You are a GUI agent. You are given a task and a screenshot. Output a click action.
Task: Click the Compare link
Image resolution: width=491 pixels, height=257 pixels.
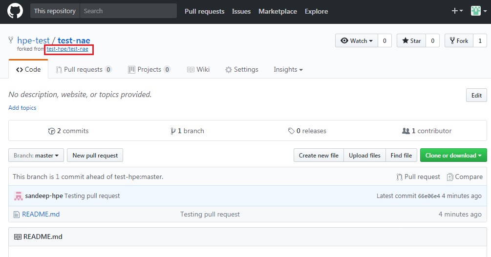[465, 177]
